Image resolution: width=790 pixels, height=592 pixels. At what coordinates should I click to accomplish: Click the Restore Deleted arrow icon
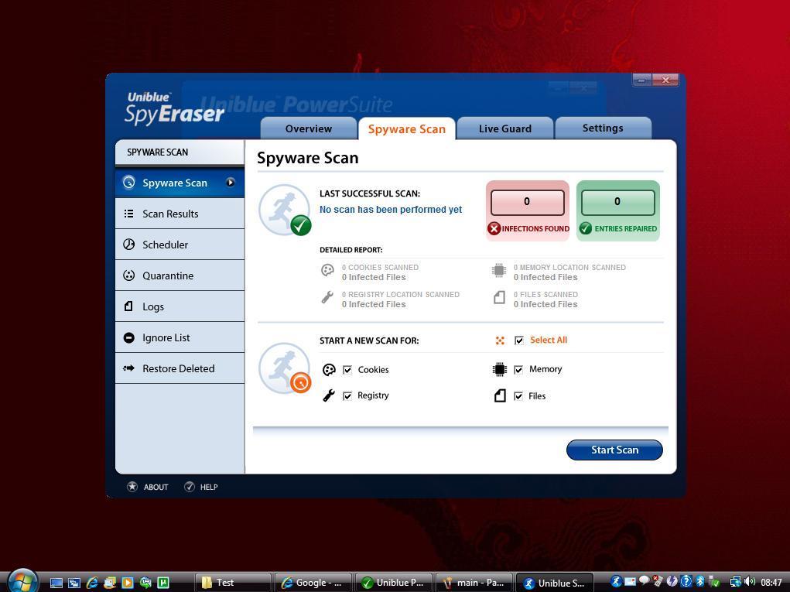(129, 368)
